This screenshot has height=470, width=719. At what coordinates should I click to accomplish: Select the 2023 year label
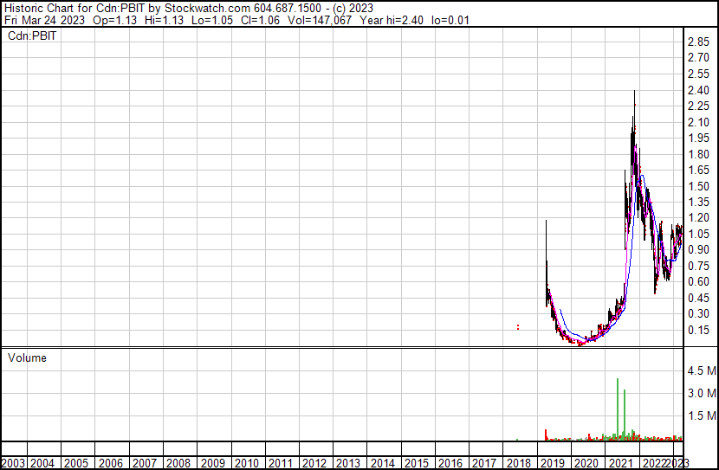coord(681,463)
